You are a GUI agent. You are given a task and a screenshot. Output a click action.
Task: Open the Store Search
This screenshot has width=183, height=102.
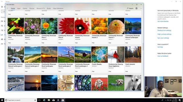(x=130, y=8)
